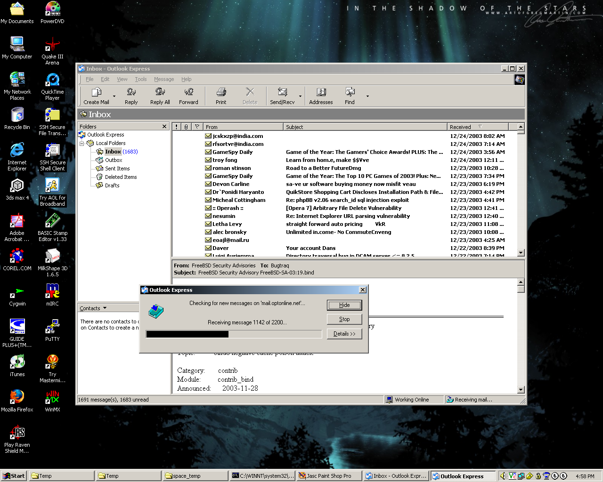This screenshot has width=603, height=482.
Task: Open Send/Recv dropdown arrow
Action: pyautogui.click(x=300, y=96)
